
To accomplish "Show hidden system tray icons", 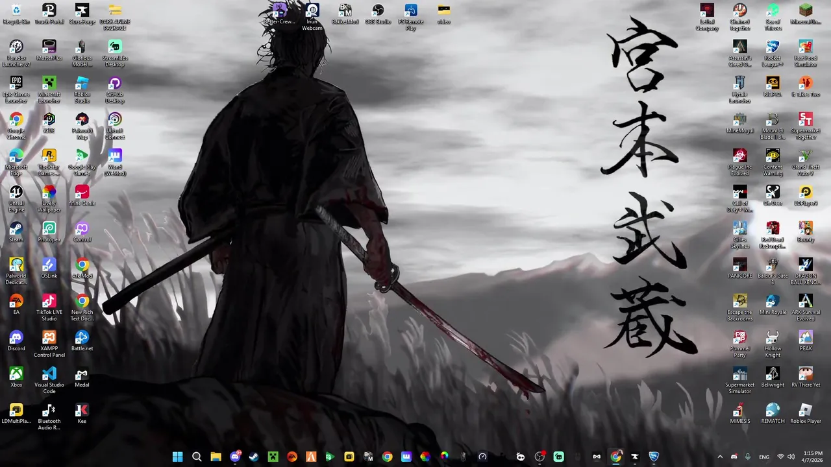I will pos(719,457).
